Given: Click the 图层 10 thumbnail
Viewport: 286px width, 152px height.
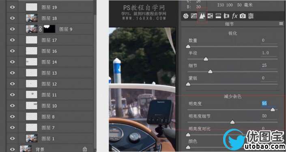Looking at the screenshot, I should pos(32,105).
